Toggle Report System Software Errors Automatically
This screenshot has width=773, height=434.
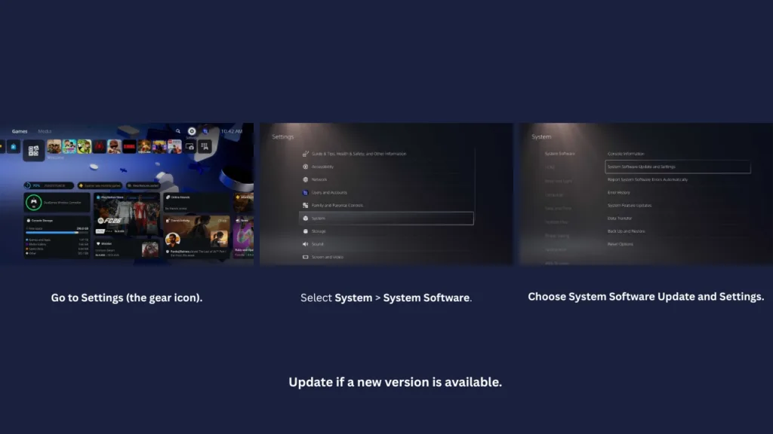pos(648,179)
